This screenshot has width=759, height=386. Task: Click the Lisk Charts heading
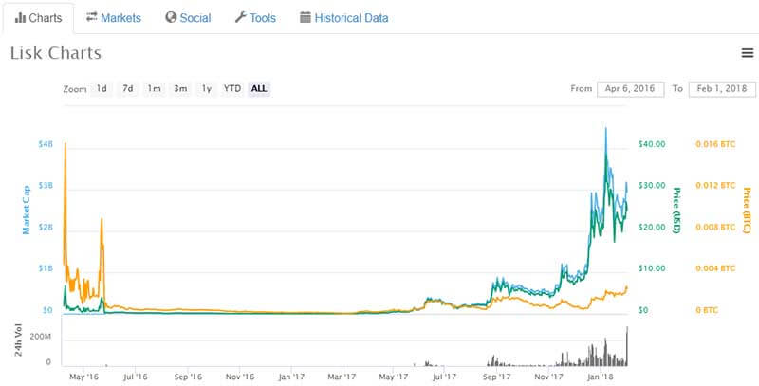click(x=56, y=53)
